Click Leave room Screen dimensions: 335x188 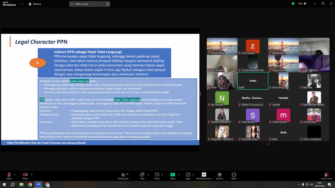click(x=327, y=175)
